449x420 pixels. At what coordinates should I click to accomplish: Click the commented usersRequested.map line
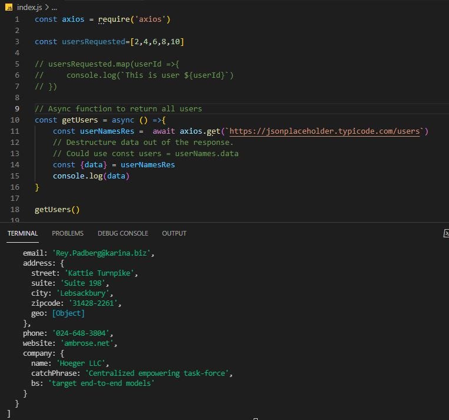[107, 64]
